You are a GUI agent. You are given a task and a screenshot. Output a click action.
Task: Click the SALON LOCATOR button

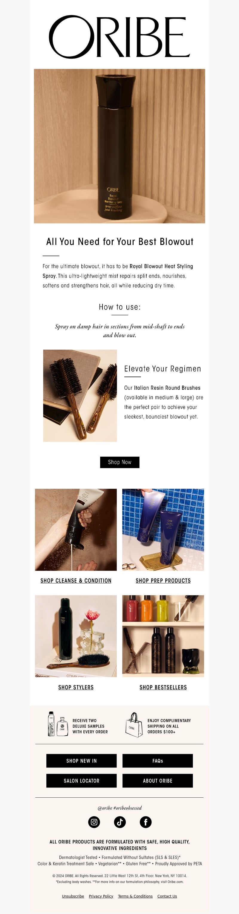click(x=82, y=781)
